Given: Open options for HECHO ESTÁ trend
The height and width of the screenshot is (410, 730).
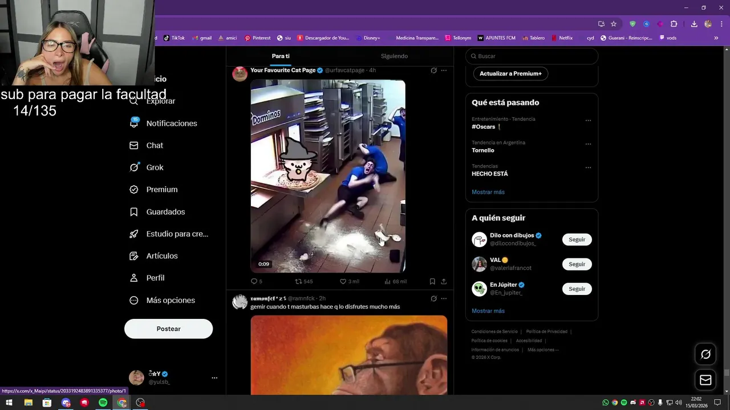Looking at the screenshot, I should 588,167.
